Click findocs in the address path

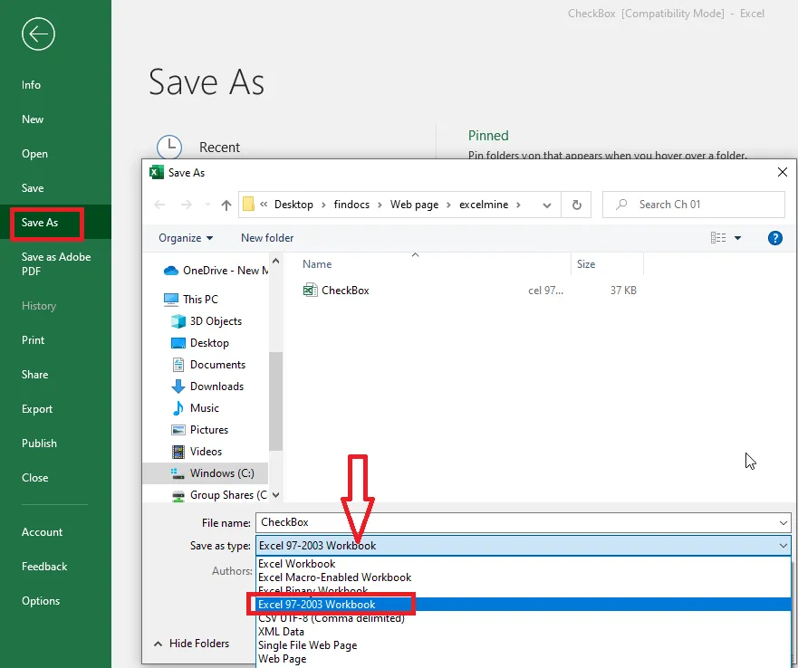pos(351,205)
